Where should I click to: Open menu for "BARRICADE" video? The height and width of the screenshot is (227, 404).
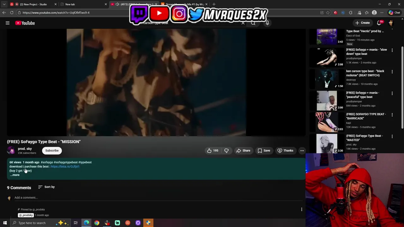pyautogui.click(x=392, y=115)
